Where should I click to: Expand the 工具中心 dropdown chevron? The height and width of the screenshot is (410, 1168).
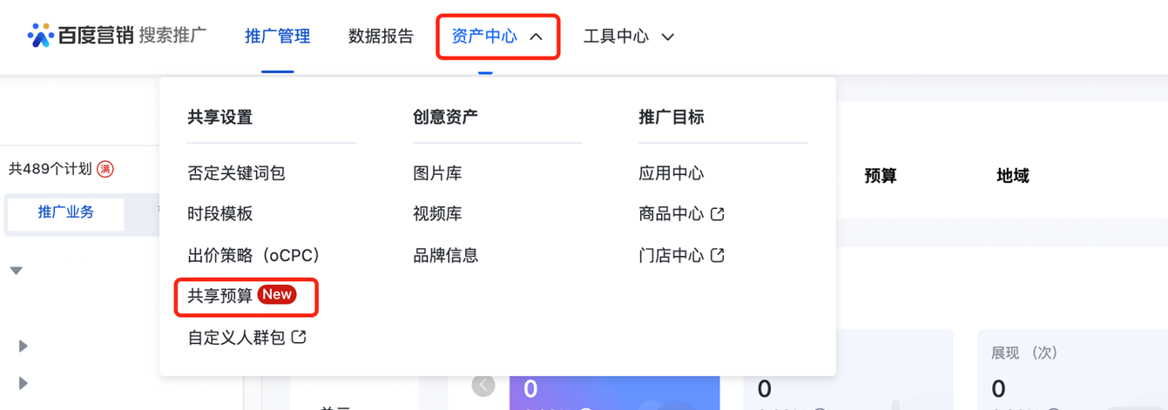click(668, 37)
